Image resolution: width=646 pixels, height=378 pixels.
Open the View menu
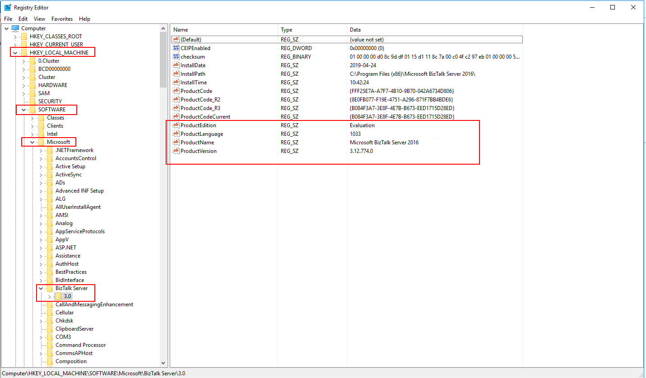click(x=39, y=19)
